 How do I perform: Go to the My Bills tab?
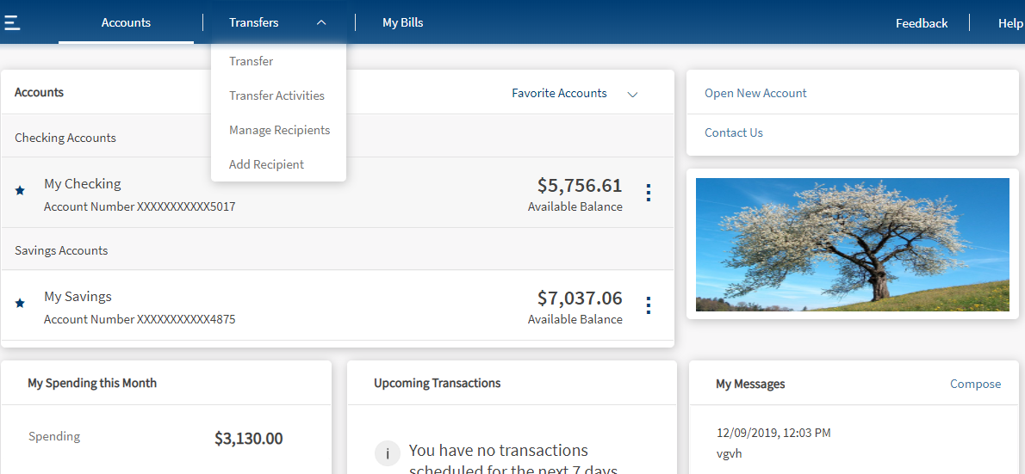click(402, 23)
